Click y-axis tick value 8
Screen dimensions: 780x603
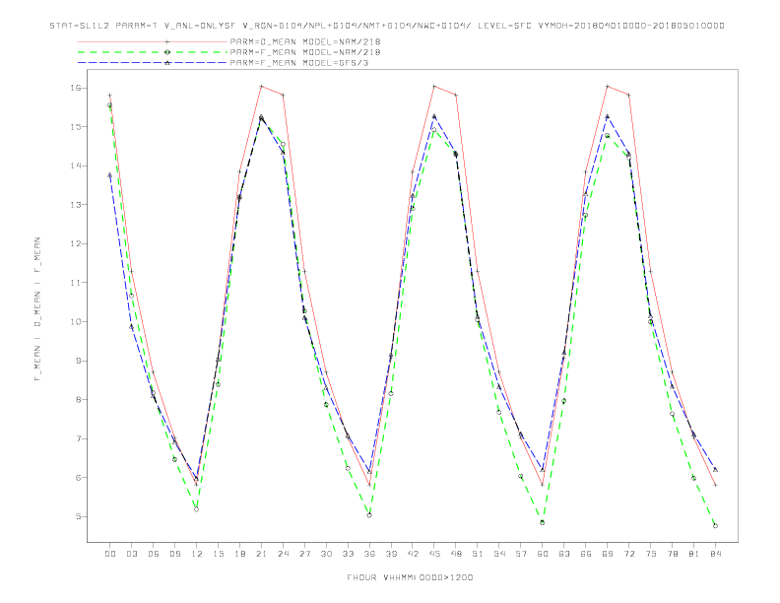79,399
